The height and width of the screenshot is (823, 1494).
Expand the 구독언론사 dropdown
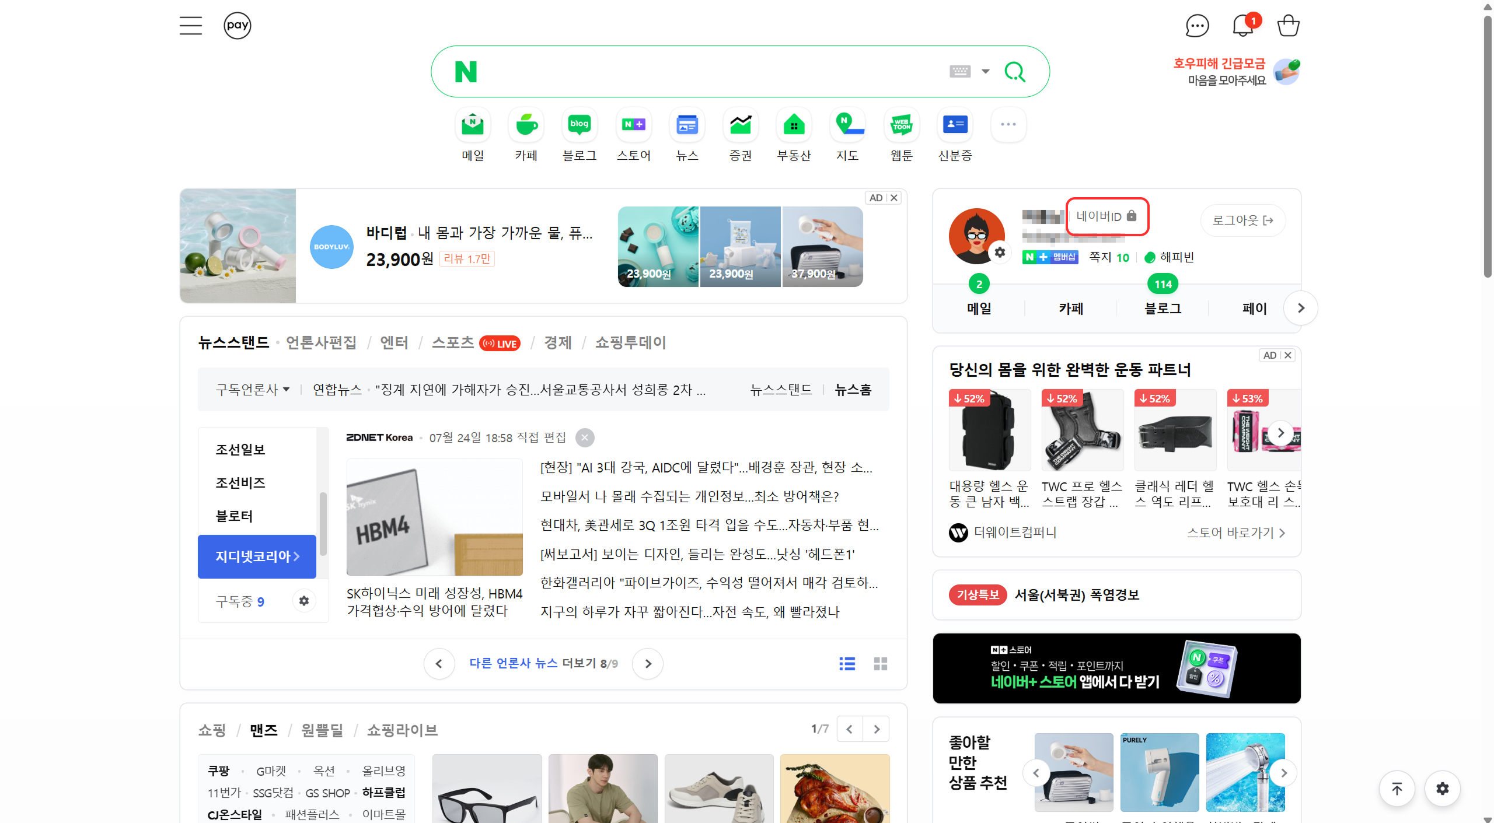coord(253,389)
